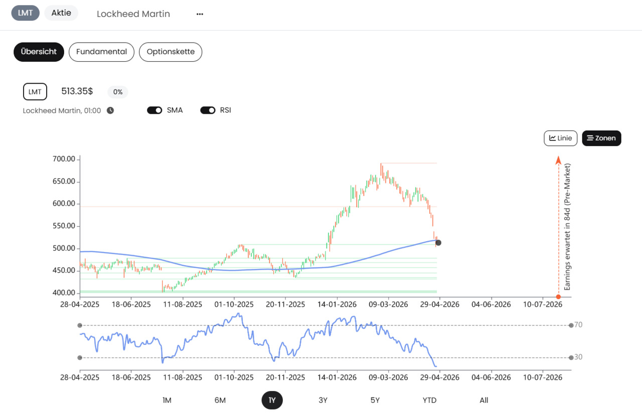This screenshot has width=642, height=416.
Task: Select the Übersicht tab
Action: 39,52
